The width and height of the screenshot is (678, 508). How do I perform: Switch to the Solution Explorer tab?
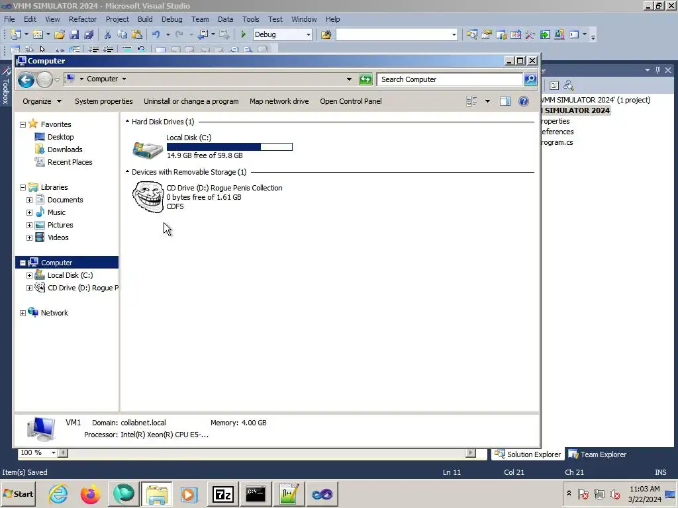click(x=528, y=454)
